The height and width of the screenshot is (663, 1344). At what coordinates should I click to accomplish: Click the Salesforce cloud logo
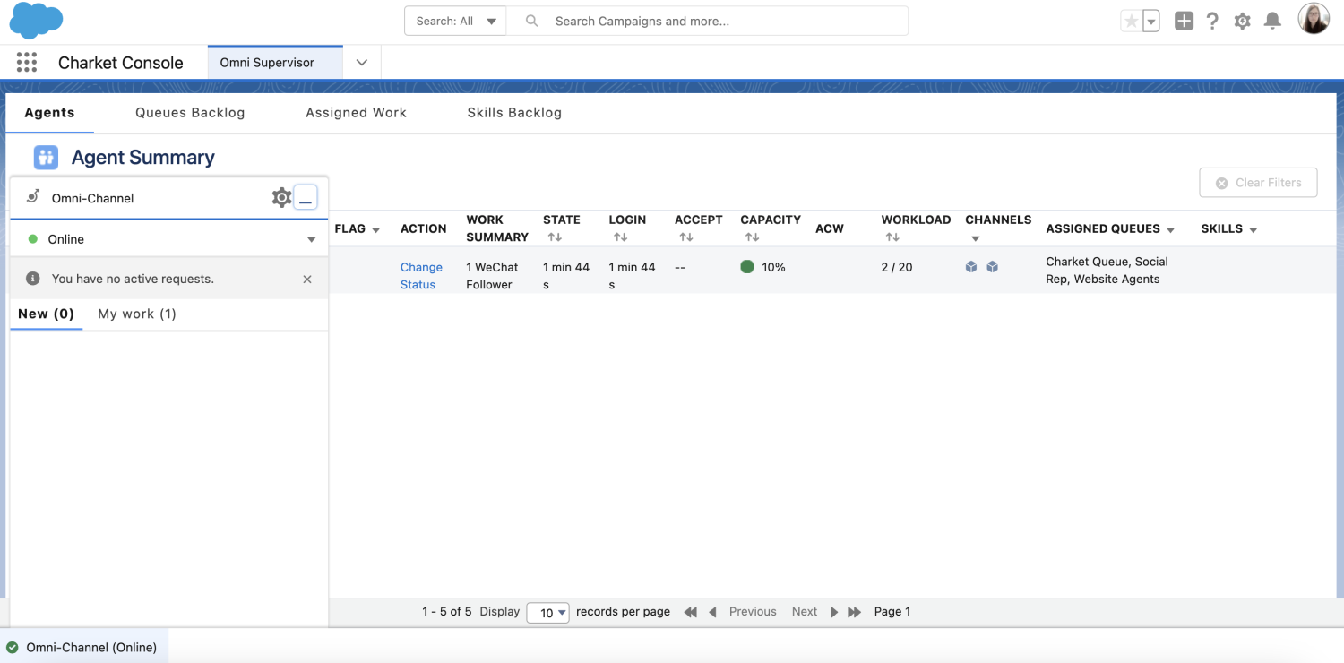[x=36, y=21]
